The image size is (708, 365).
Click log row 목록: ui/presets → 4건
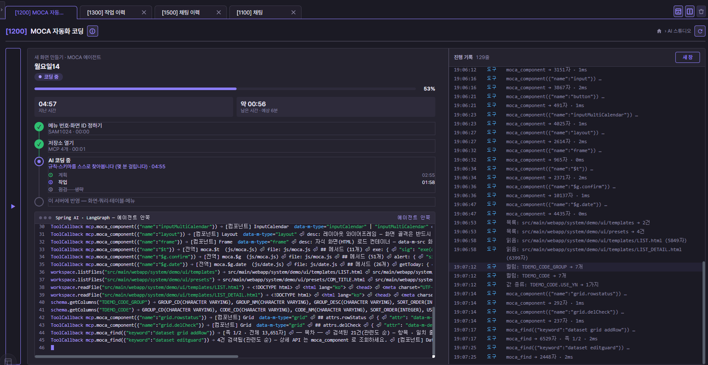point(575,232)
